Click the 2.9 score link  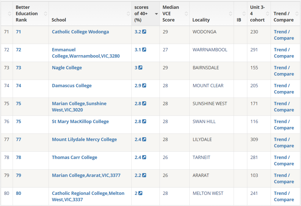click(138, 85)
